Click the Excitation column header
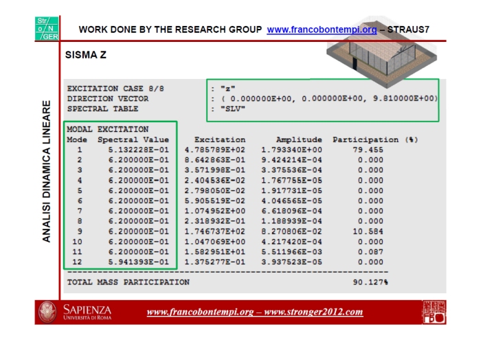The height and width of the screenshot is (340, 481). (x=219, y=139)
